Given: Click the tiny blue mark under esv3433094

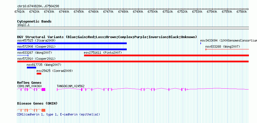Looking at the screenshot, I should coord(201,43).
